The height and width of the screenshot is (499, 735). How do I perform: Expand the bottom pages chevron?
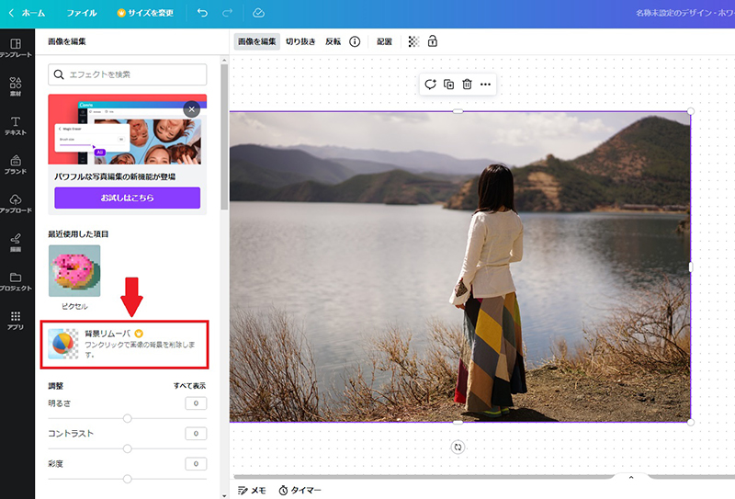631,477
